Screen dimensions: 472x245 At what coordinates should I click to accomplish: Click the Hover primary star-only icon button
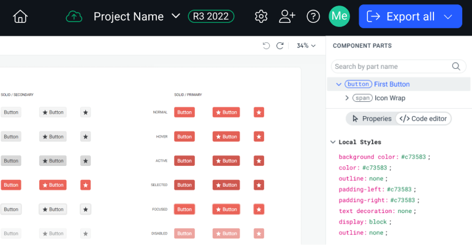point(259,136)
